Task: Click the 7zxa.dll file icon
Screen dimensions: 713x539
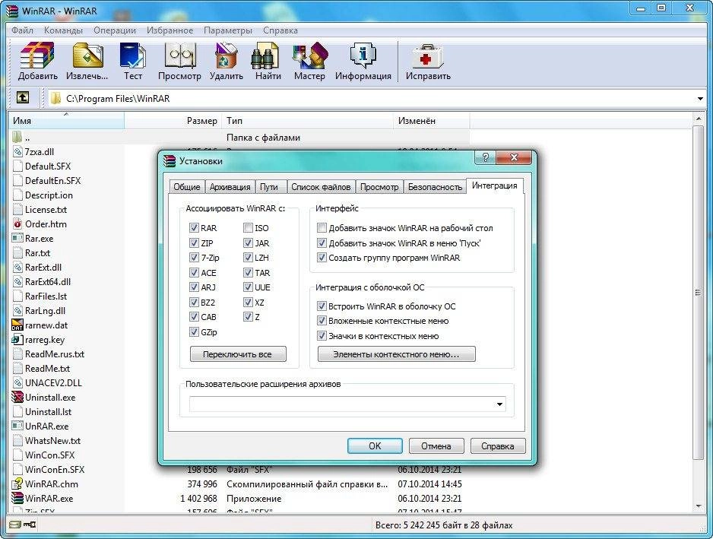Action: (17, 151)
